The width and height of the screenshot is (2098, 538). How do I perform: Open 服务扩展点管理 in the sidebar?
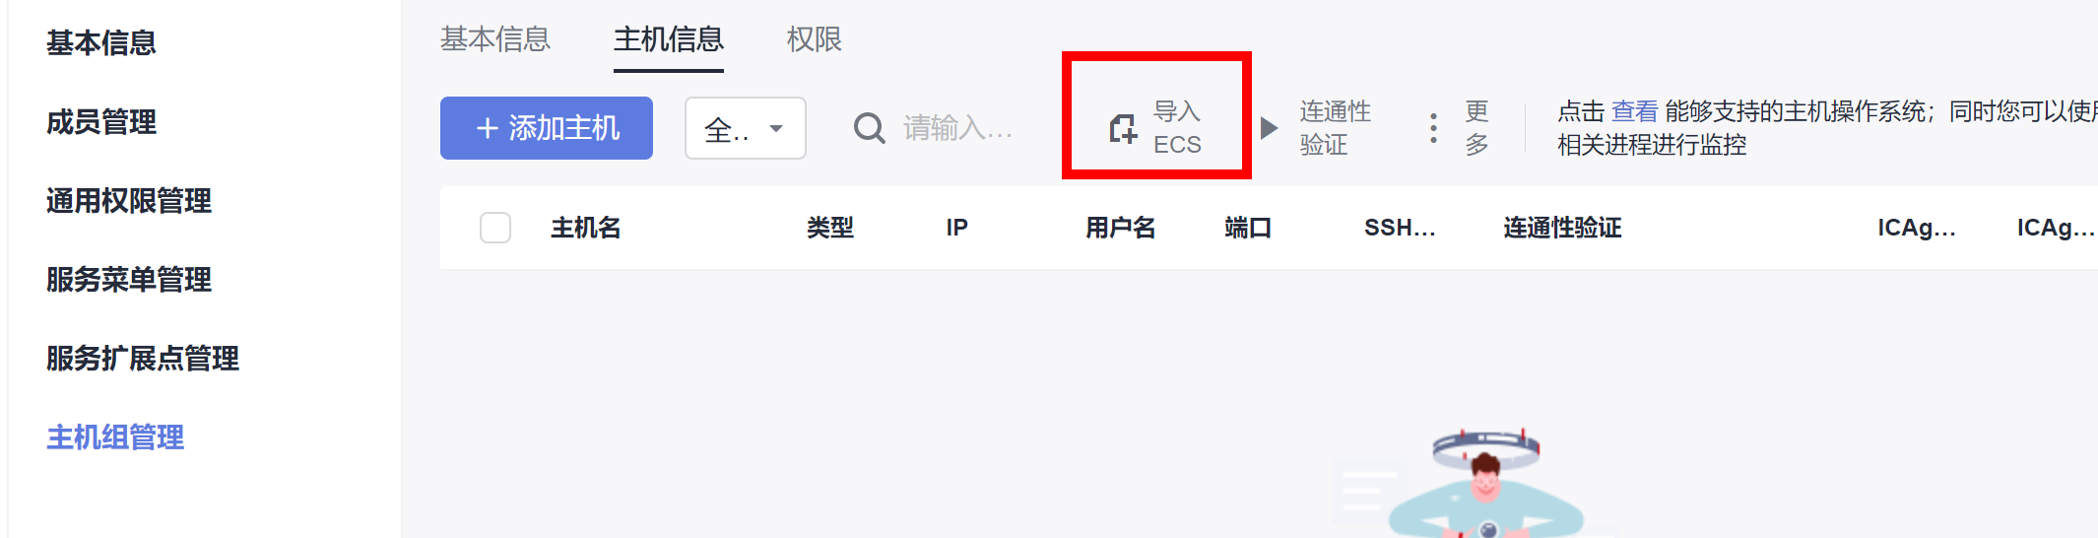(143, 359)
